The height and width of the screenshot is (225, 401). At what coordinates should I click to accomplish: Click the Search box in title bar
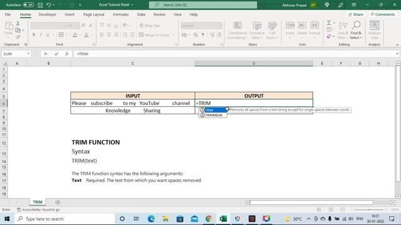click(203, 5)
